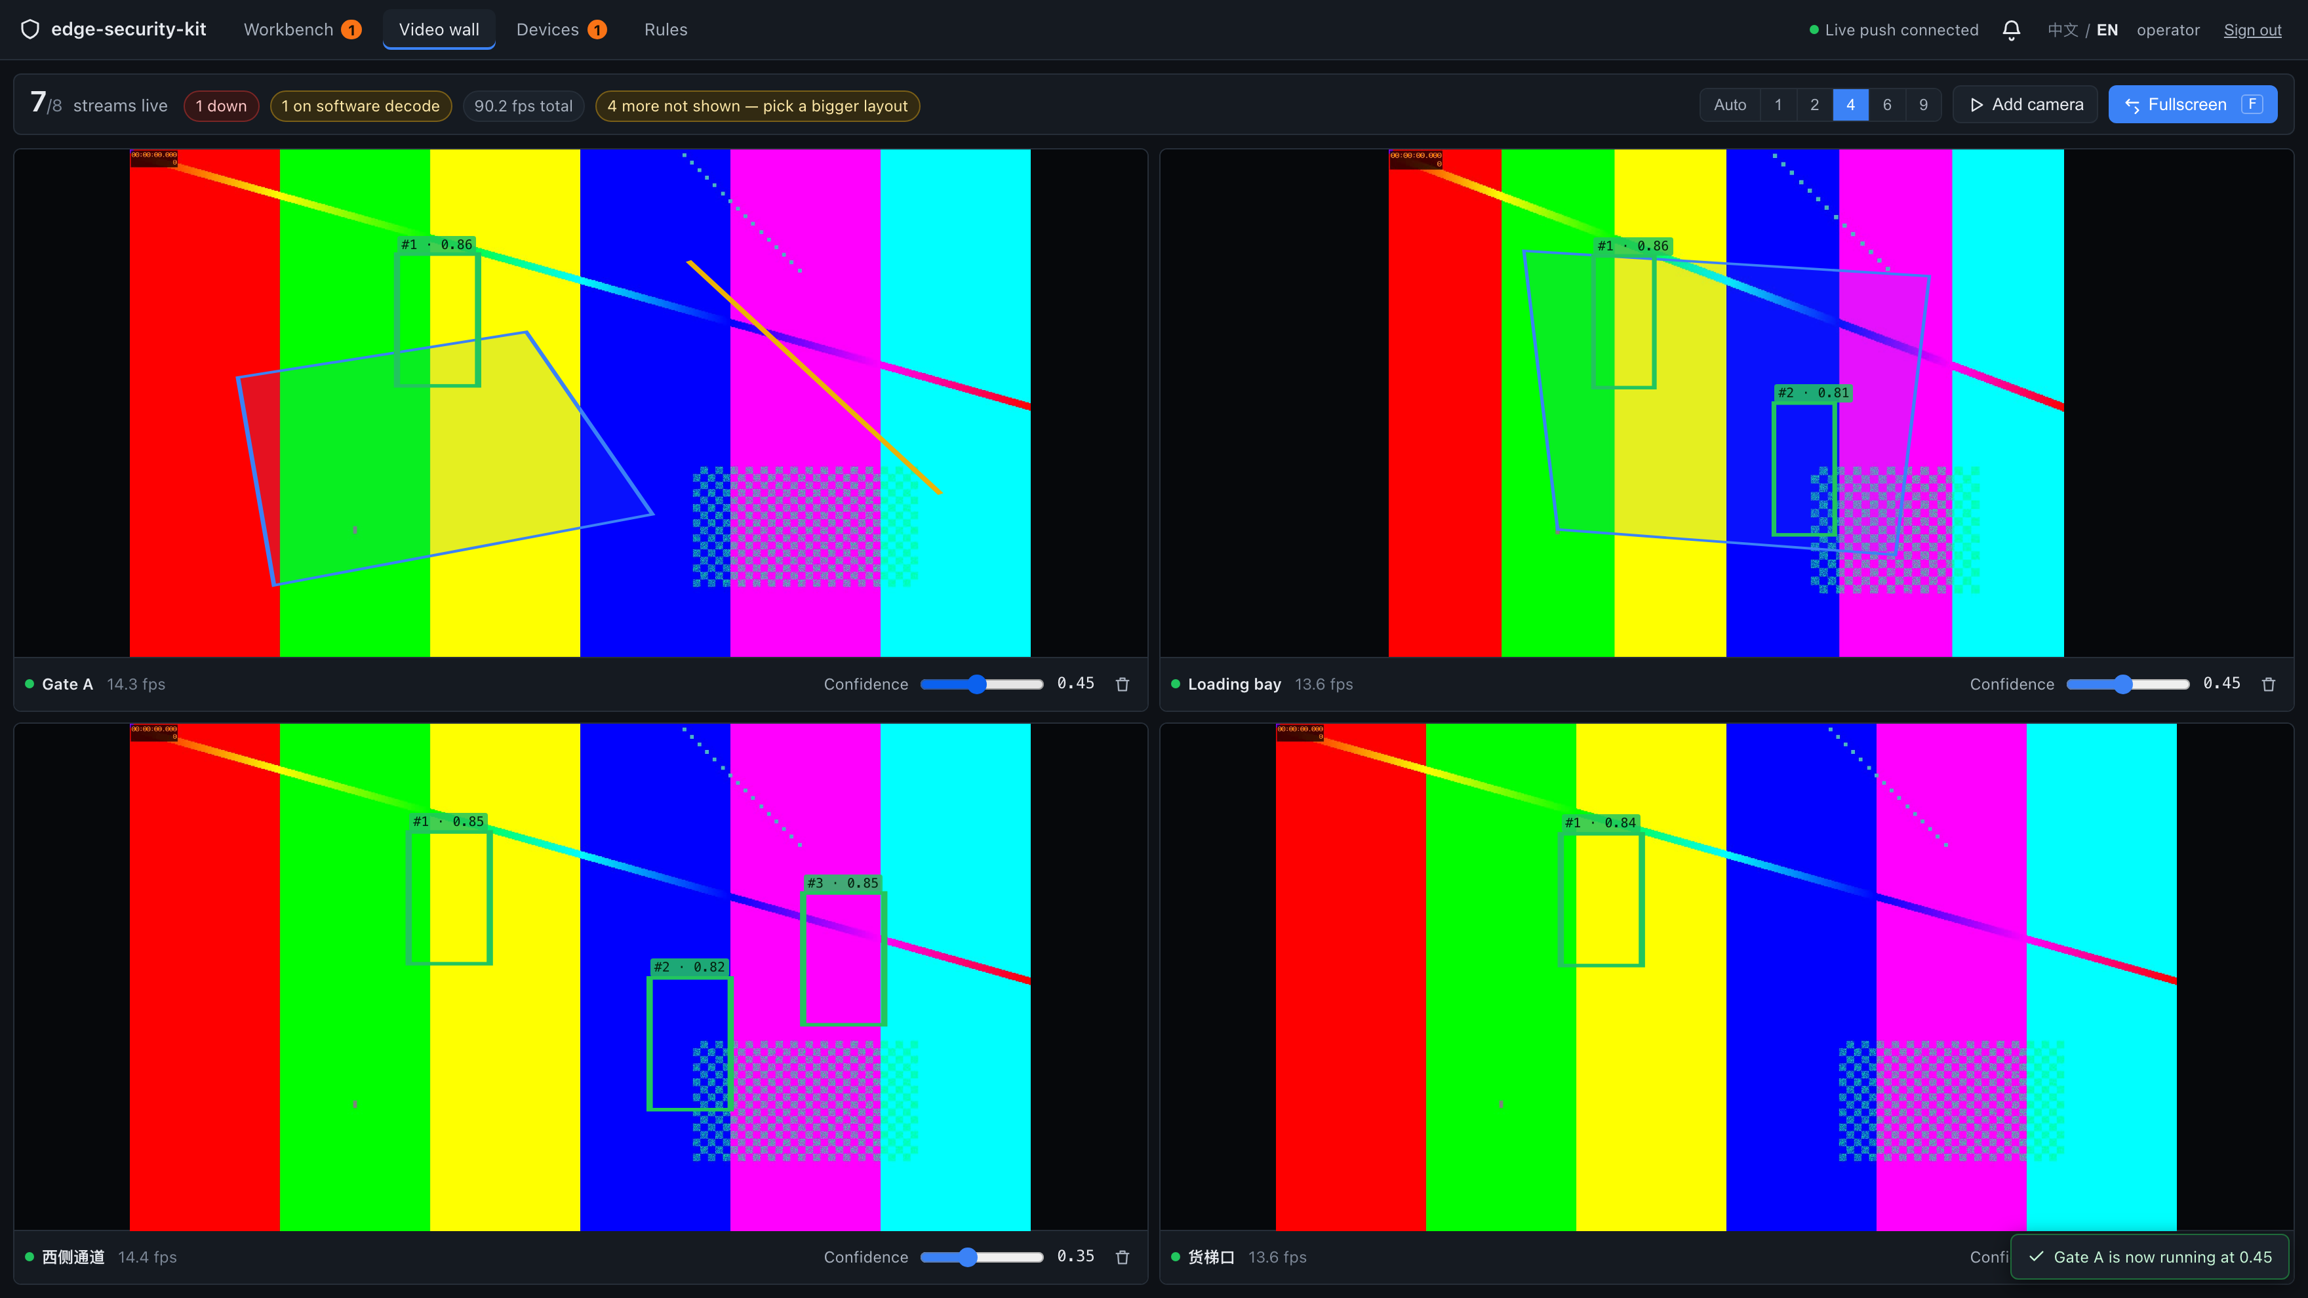
Task: Select the 9-camera layout
Action: [1922, 105]
